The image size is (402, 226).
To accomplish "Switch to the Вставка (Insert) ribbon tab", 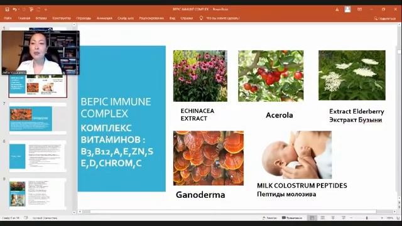I will [x=41, y=18].
